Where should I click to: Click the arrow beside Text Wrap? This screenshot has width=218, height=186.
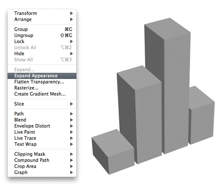coord(72,144)
